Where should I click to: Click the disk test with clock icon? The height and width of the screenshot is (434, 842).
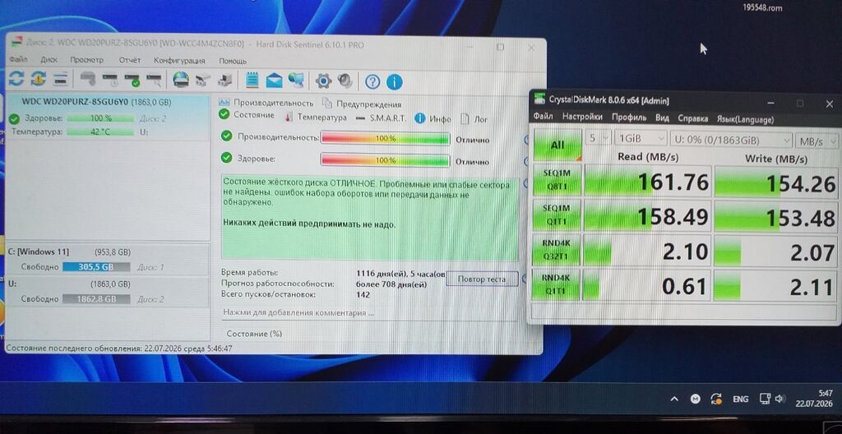coord(109,80)
